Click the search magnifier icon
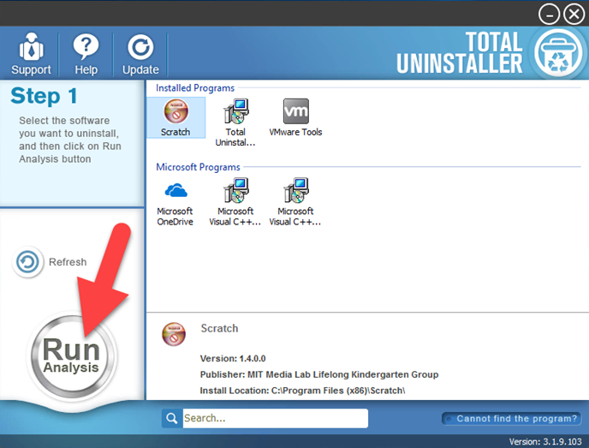The height and width of the screenshot is (448, 589). (172, 418)
